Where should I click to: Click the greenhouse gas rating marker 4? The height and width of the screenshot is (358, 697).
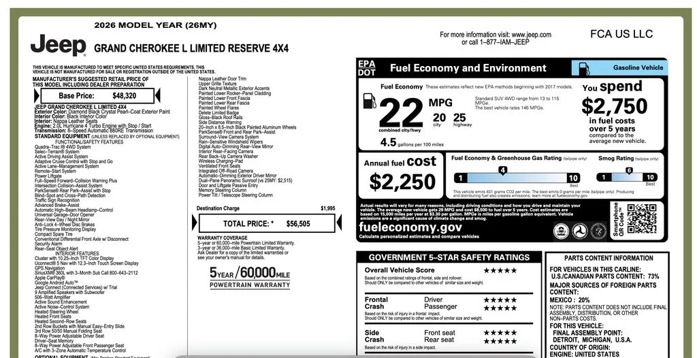502,170
